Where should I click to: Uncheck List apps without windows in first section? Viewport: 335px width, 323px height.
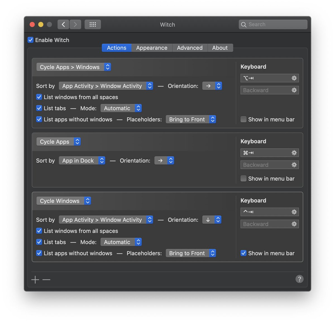tap(39, 119)
